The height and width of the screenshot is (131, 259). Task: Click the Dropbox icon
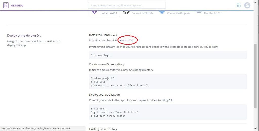(x=162, y=12)
